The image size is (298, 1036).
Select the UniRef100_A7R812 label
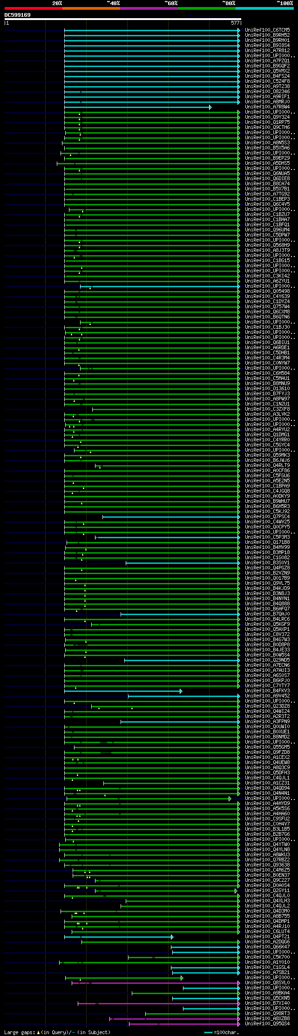pyautogui.click(x=267, y=51)
